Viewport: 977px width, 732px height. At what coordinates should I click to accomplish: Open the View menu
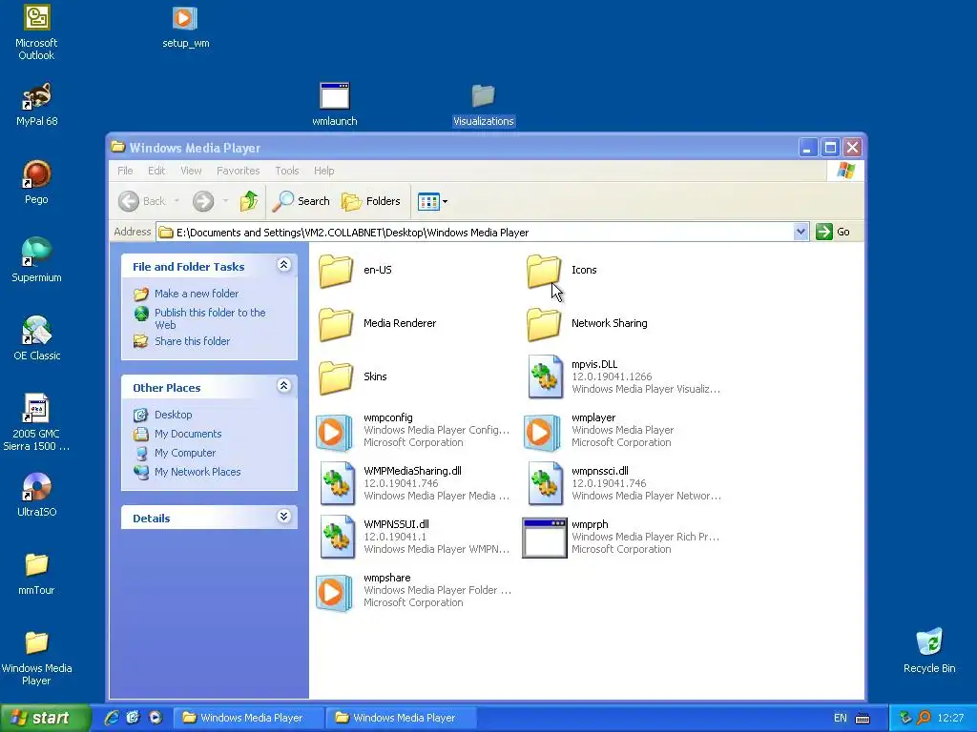click(x=191, y=171)
